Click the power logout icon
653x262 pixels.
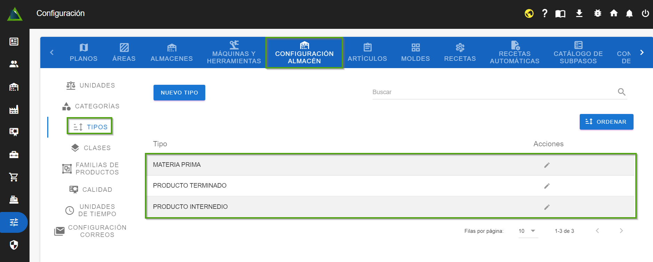(x=645, y=14)
